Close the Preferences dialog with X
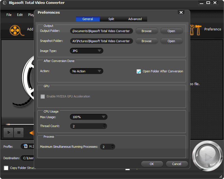This screenshot has width=224, height=179. 181,13
